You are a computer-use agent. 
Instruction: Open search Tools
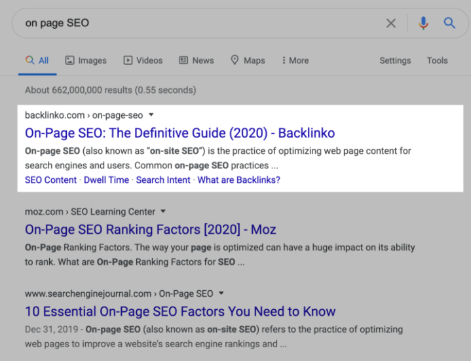(437, 61)
